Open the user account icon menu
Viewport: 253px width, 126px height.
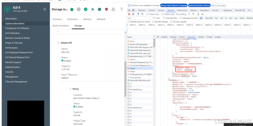coord(113,10)
